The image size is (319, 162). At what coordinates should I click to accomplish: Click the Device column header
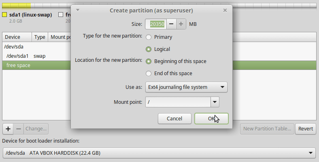17,37
